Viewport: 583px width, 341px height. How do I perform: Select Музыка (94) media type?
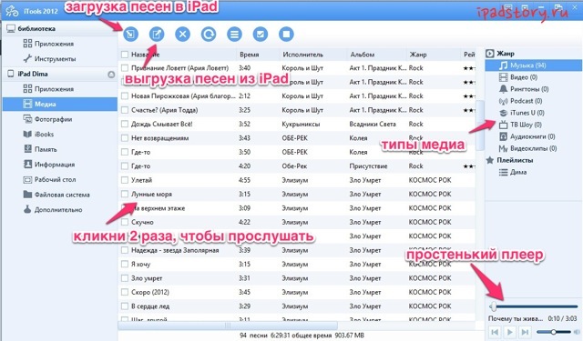[x=533, y=65]
